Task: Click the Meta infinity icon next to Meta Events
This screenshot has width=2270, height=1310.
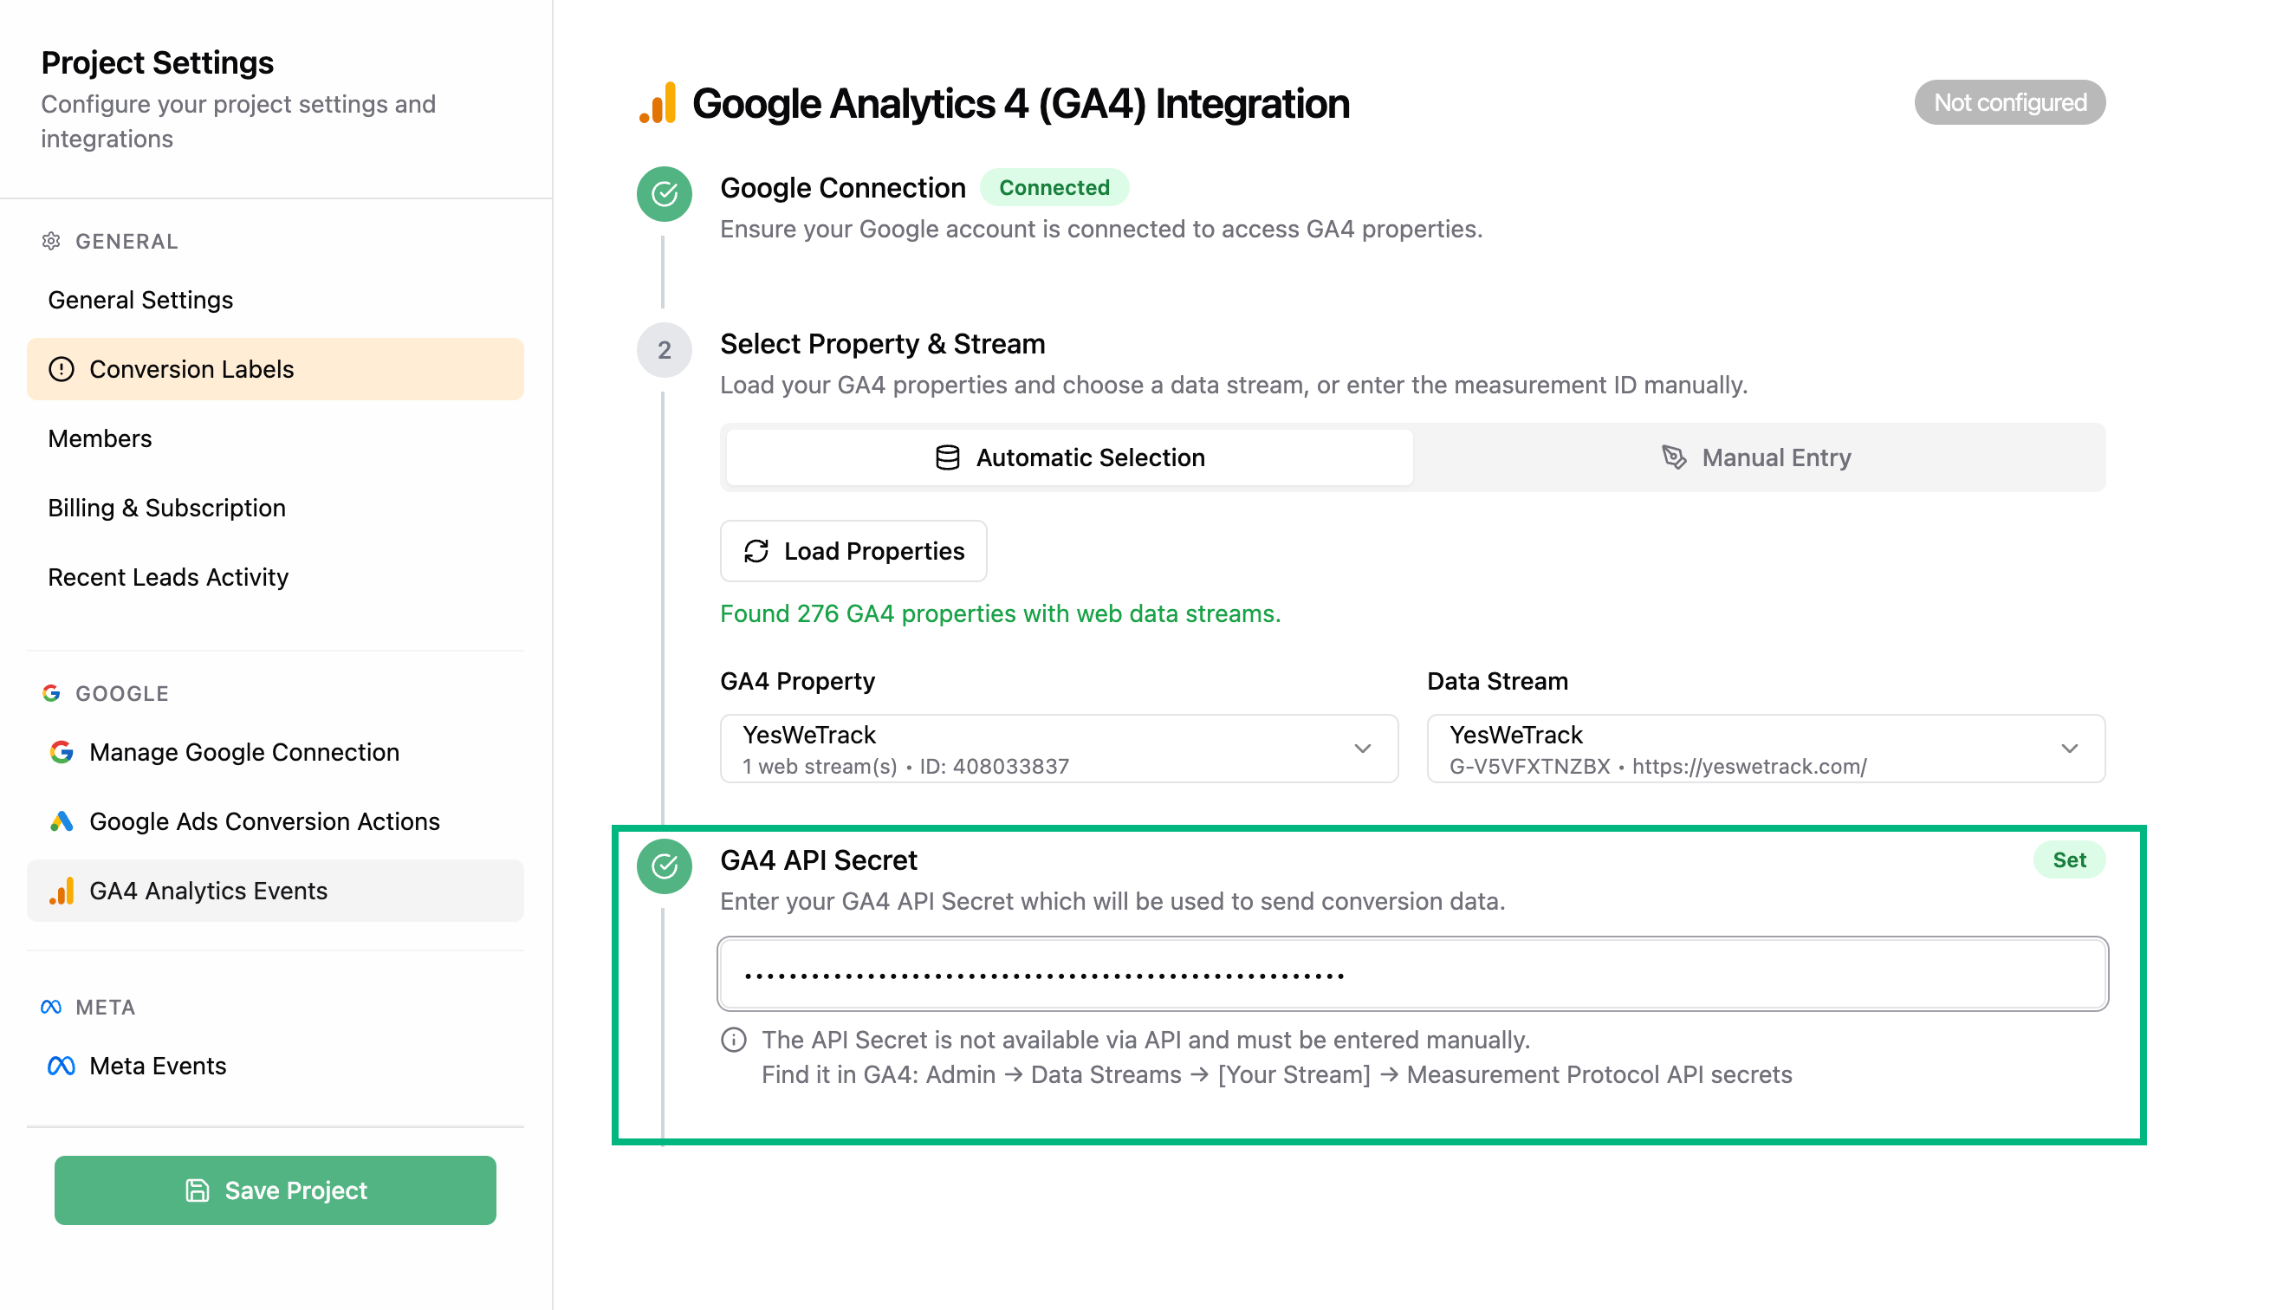Action: click(x=61, y=1066)
